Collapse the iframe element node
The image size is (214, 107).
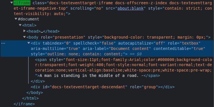(12, 3)
